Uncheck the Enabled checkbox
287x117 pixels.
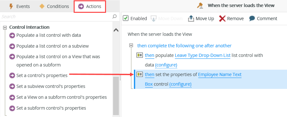[126, 18]
